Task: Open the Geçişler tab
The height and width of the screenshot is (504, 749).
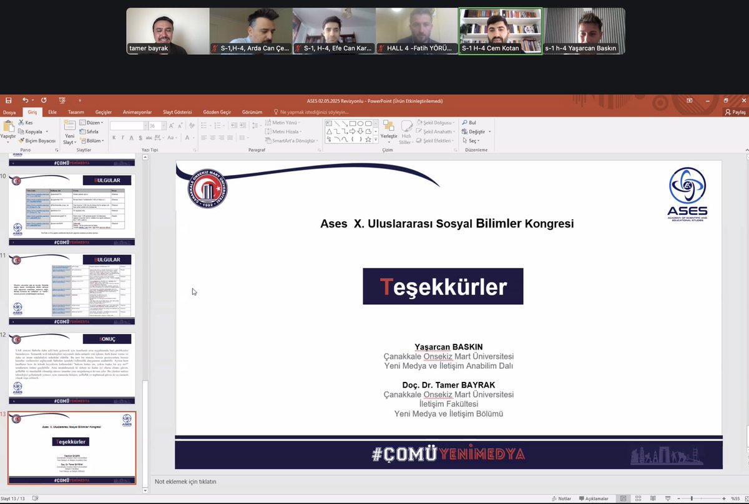Action: point(104,112)
